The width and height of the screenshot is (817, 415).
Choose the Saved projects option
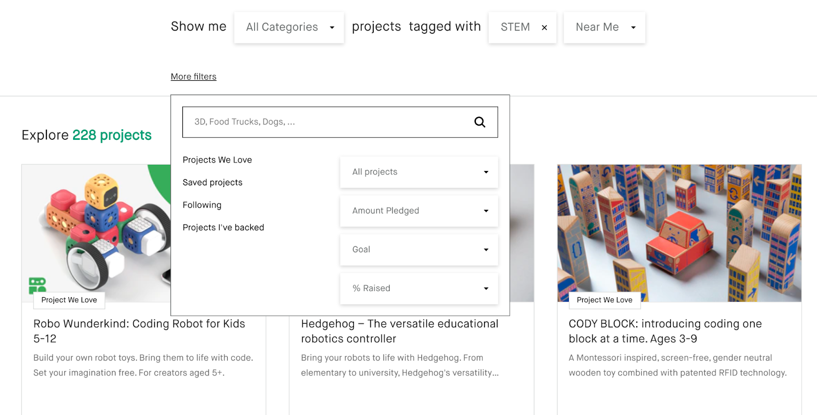coord(212,182)
